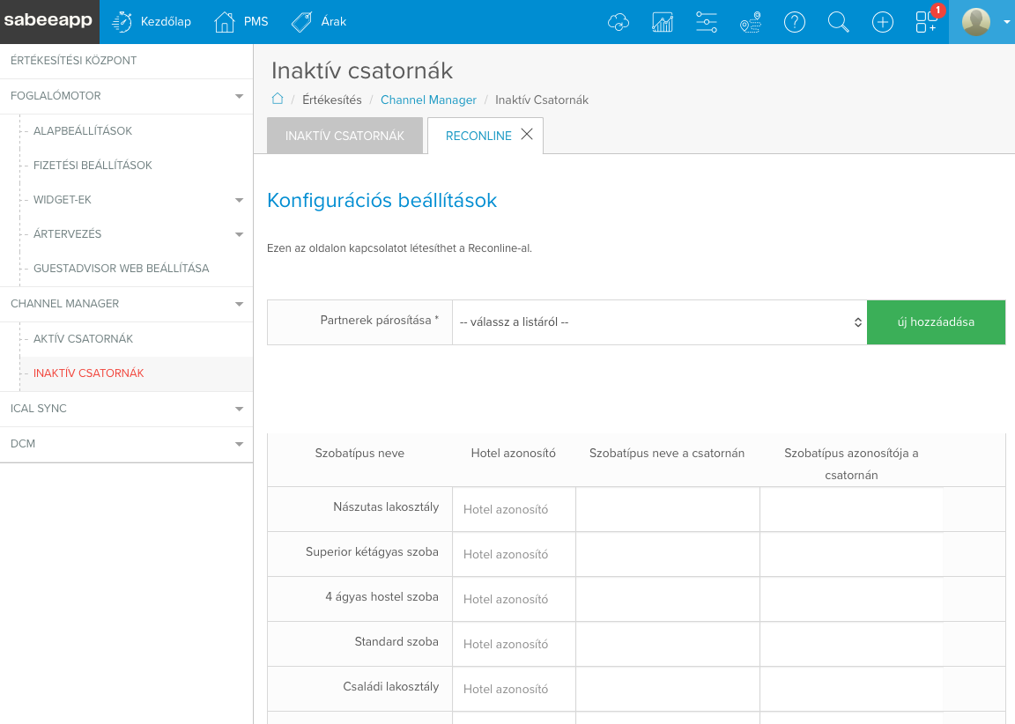Click the help question mark icon
This screenshot has width=1015, height=724.
(x=795, y=22)
